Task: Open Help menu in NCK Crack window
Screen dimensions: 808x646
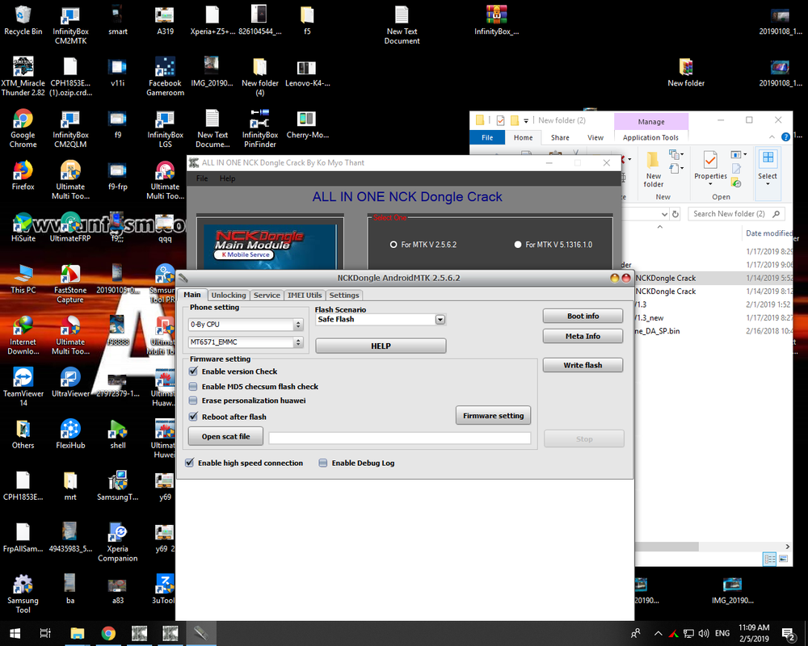Action: tap(227, 178)
